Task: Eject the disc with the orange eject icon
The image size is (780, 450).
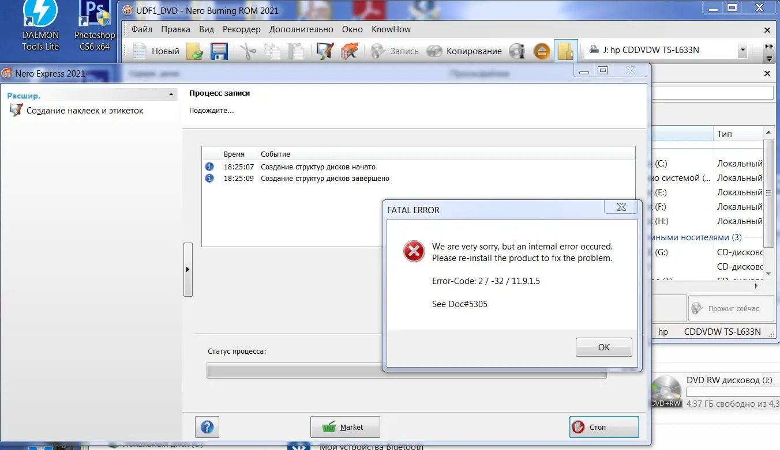Action: click(x=541, y=51)
